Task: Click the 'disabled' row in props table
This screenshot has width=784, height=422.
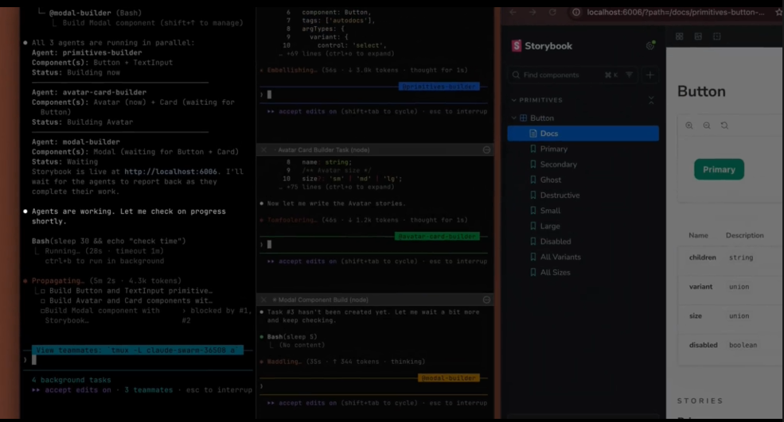Action: click(x=731, y=345)
